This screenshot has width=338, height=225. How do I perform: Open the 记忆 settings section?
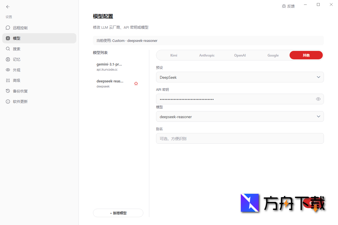[x=17, y=59]
